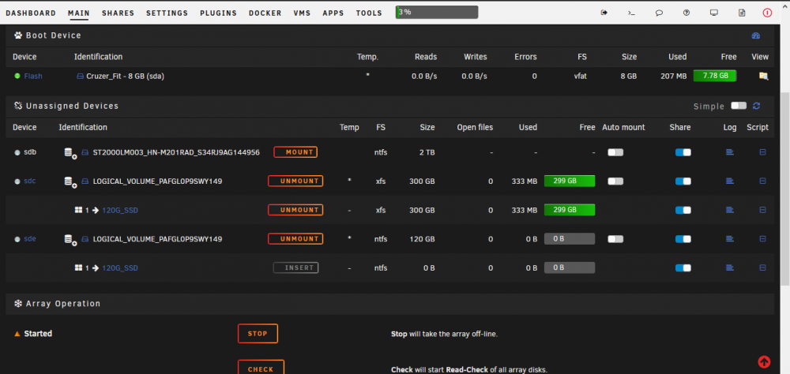This screenshot has height=374, width=790.
Task: Switch to the PLUGINS tab
Action: [218, 13]
